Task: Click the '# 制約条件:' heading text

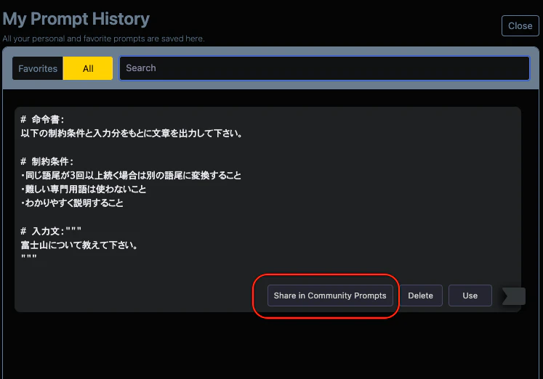Action: tap(47, 161)
